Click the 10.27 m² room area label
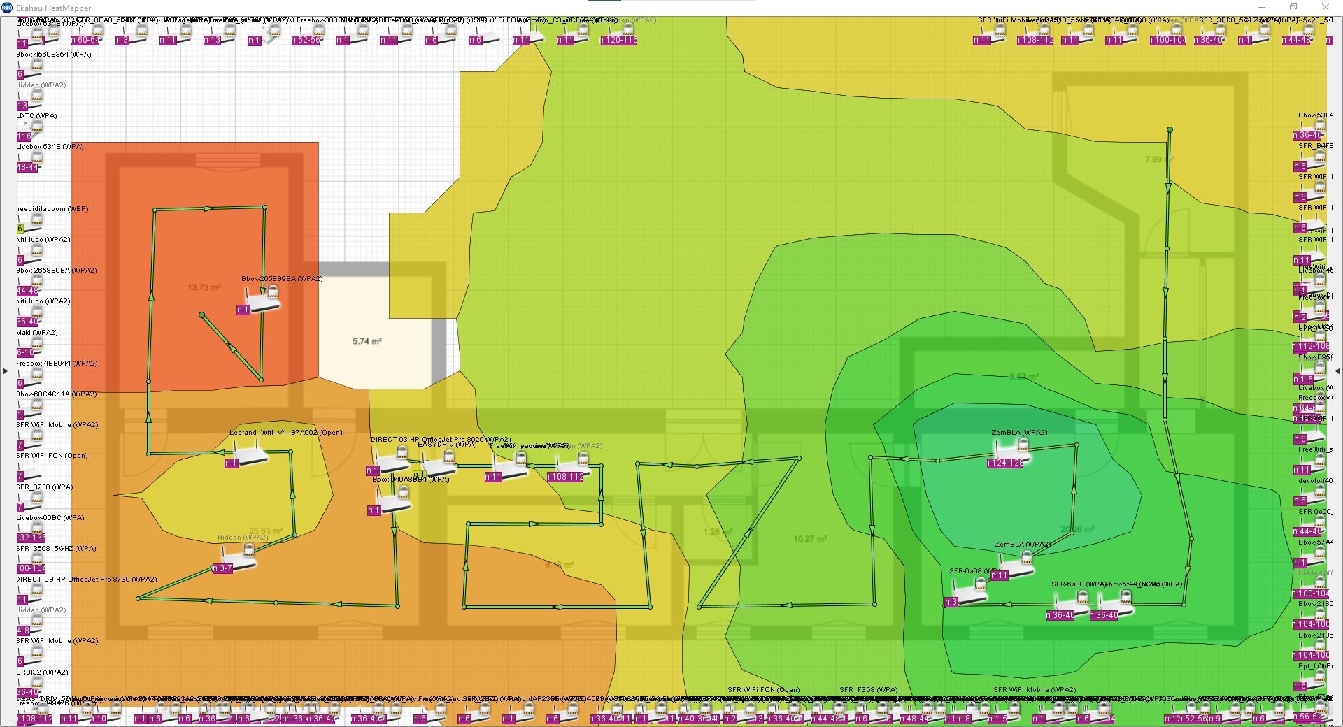The image size is (1343, 727). click(809, 539)
